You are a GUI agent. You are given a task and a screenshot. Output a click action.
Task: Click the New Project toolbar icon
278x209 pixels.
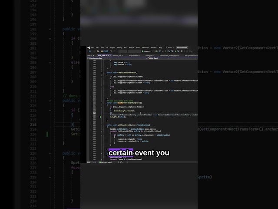(98, 51)
